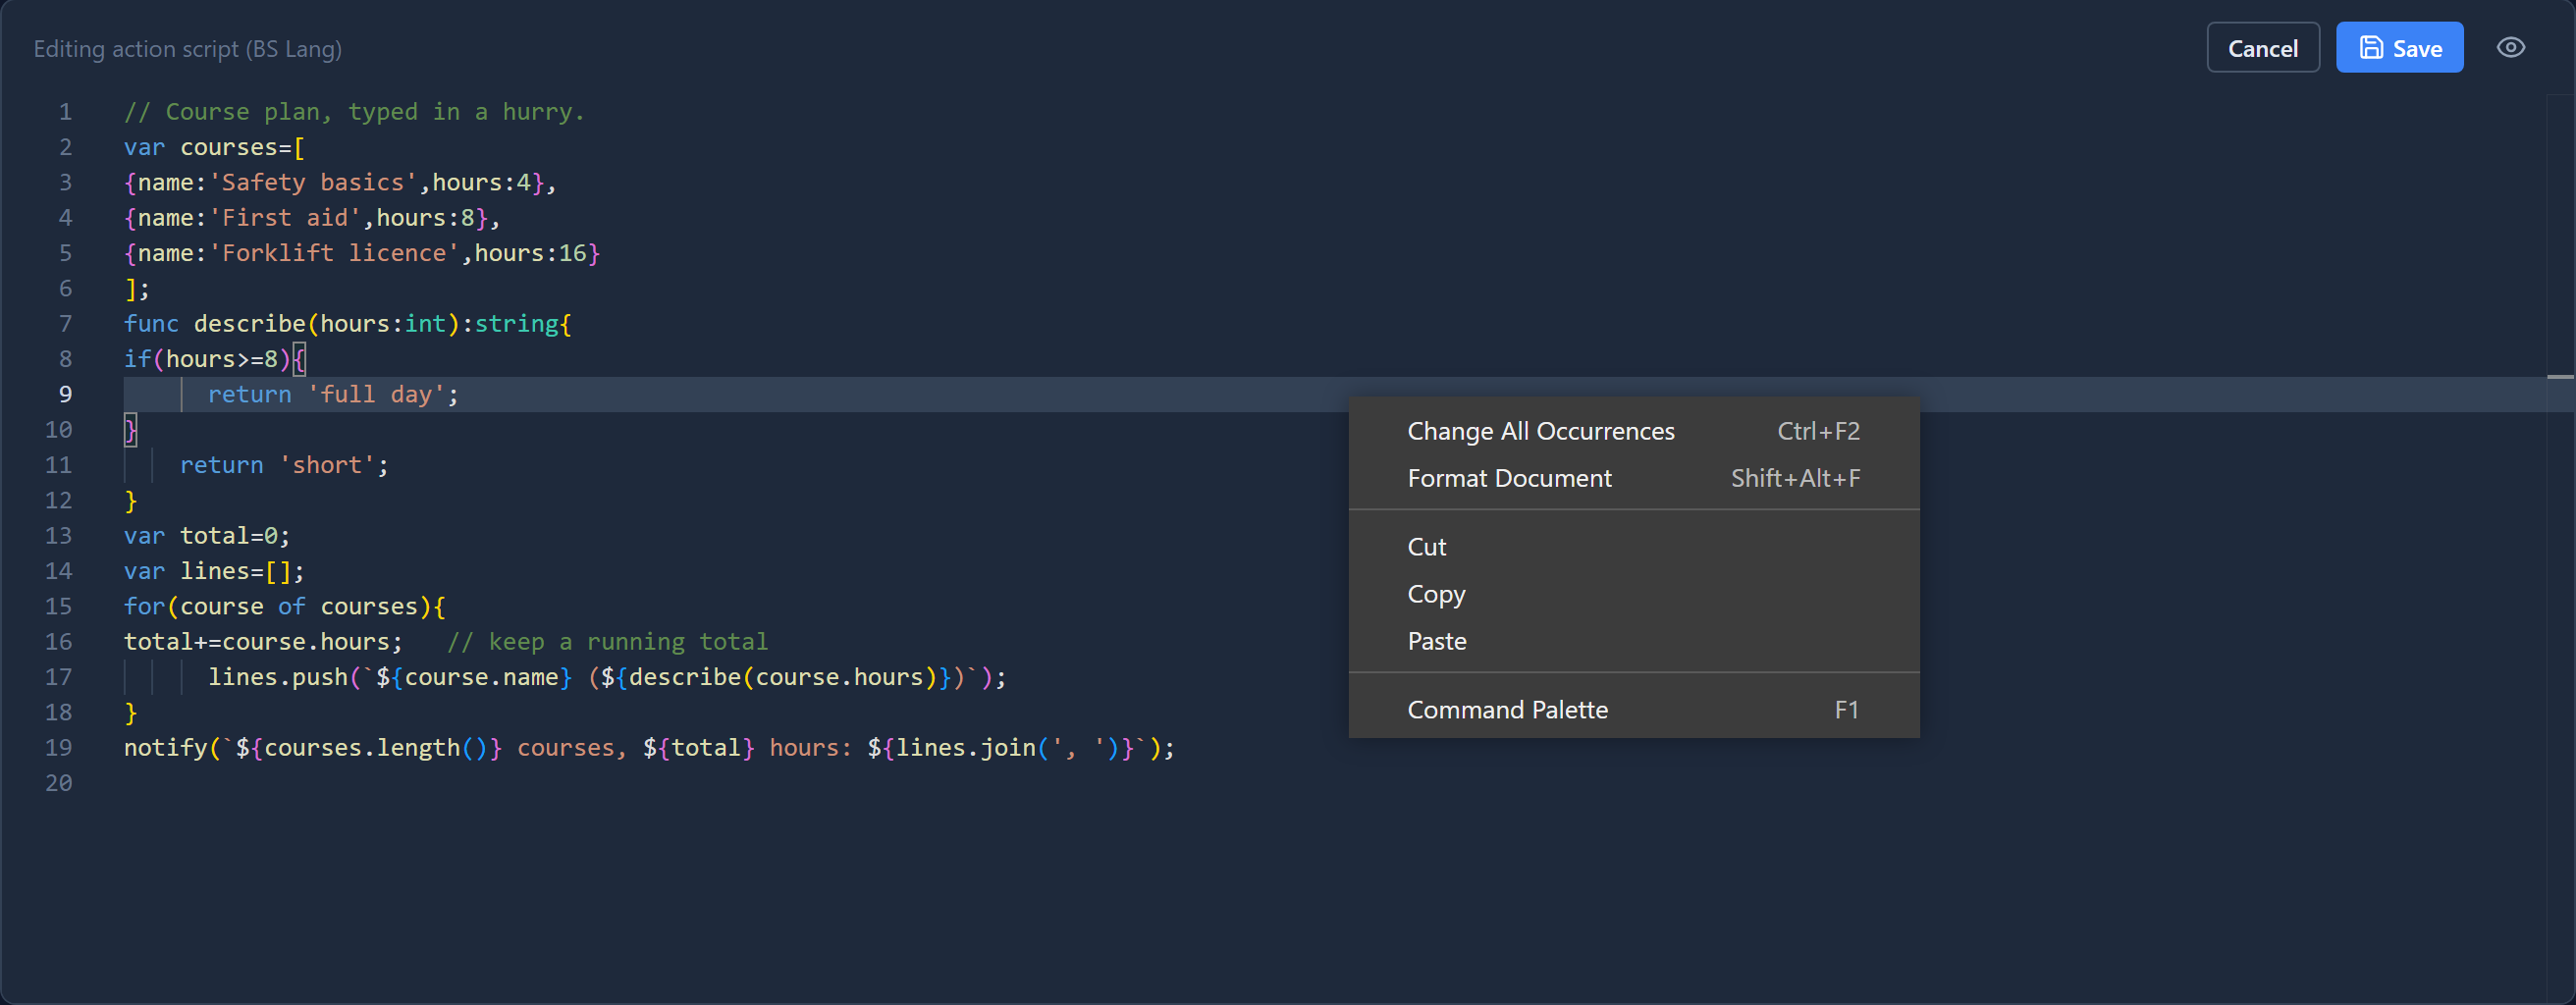Choose Copy from the context menu
This screenshot has height=1005, width=2576.
[1633, 594]
